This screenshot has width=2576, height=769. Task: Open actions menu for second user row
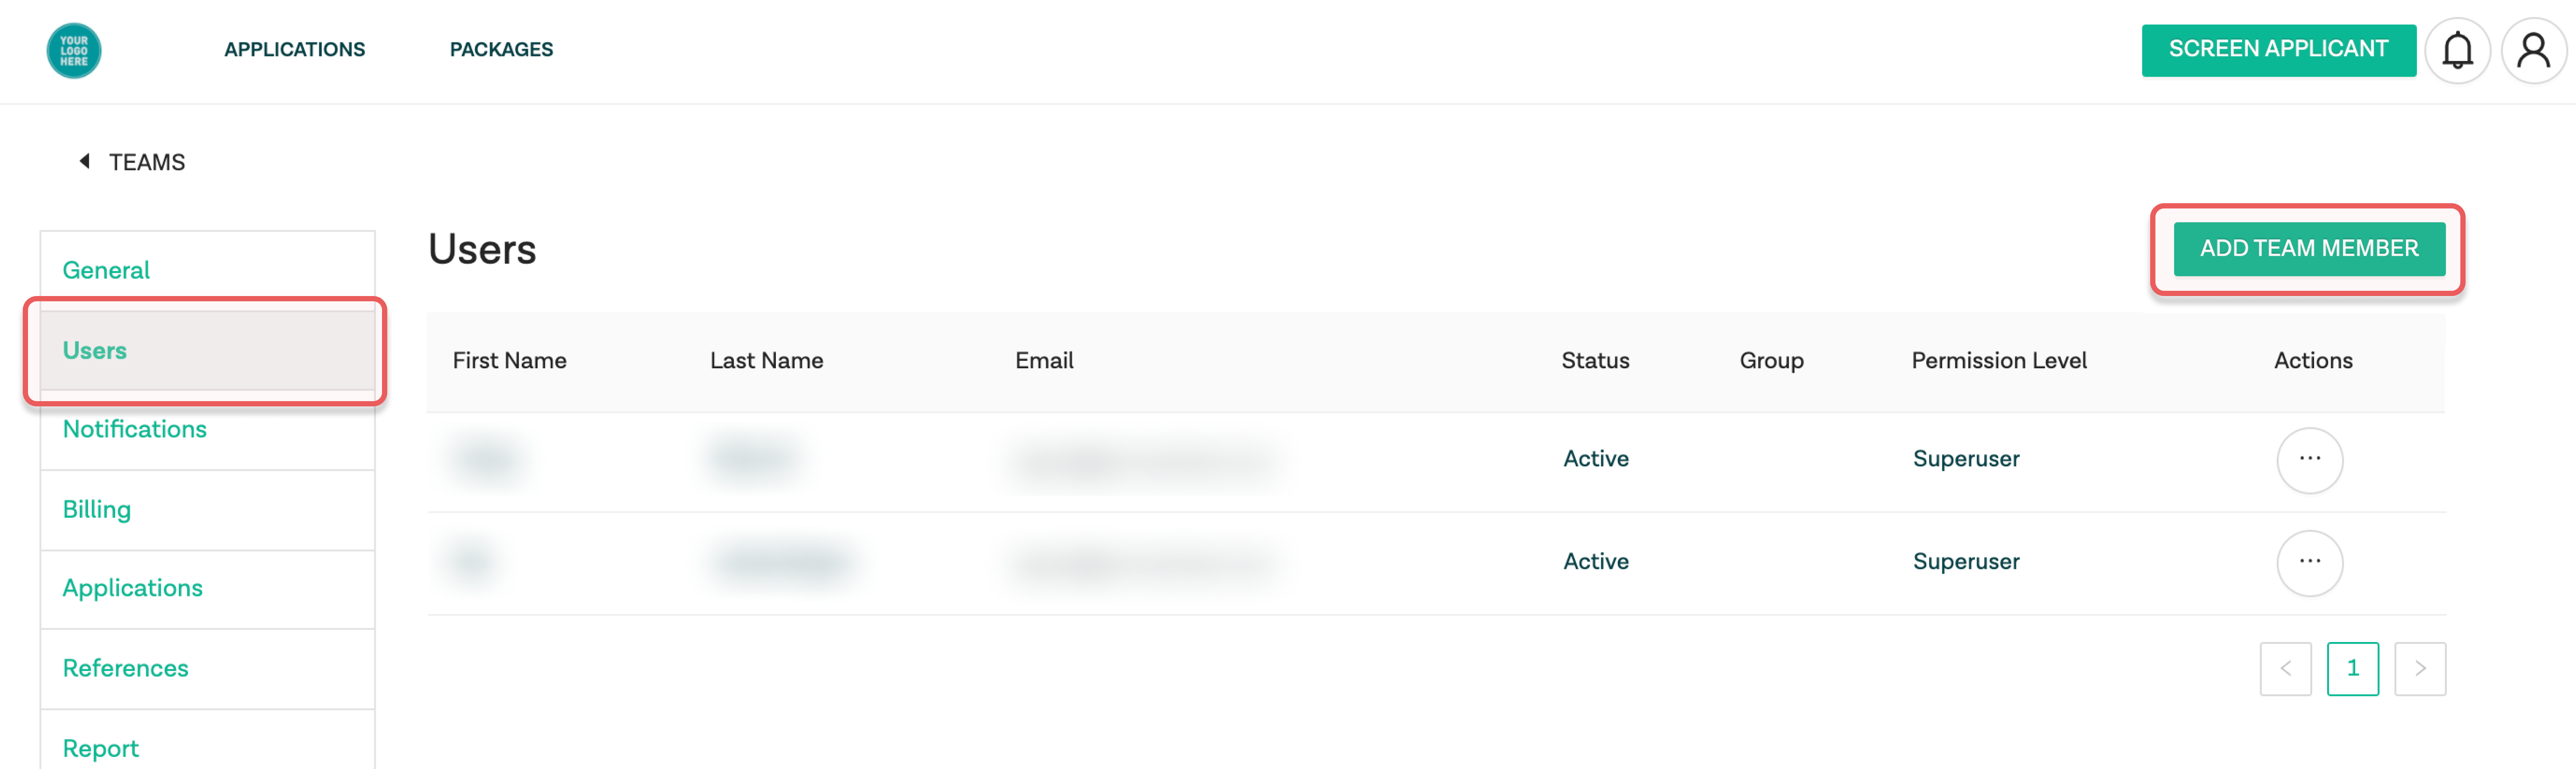2309,562
